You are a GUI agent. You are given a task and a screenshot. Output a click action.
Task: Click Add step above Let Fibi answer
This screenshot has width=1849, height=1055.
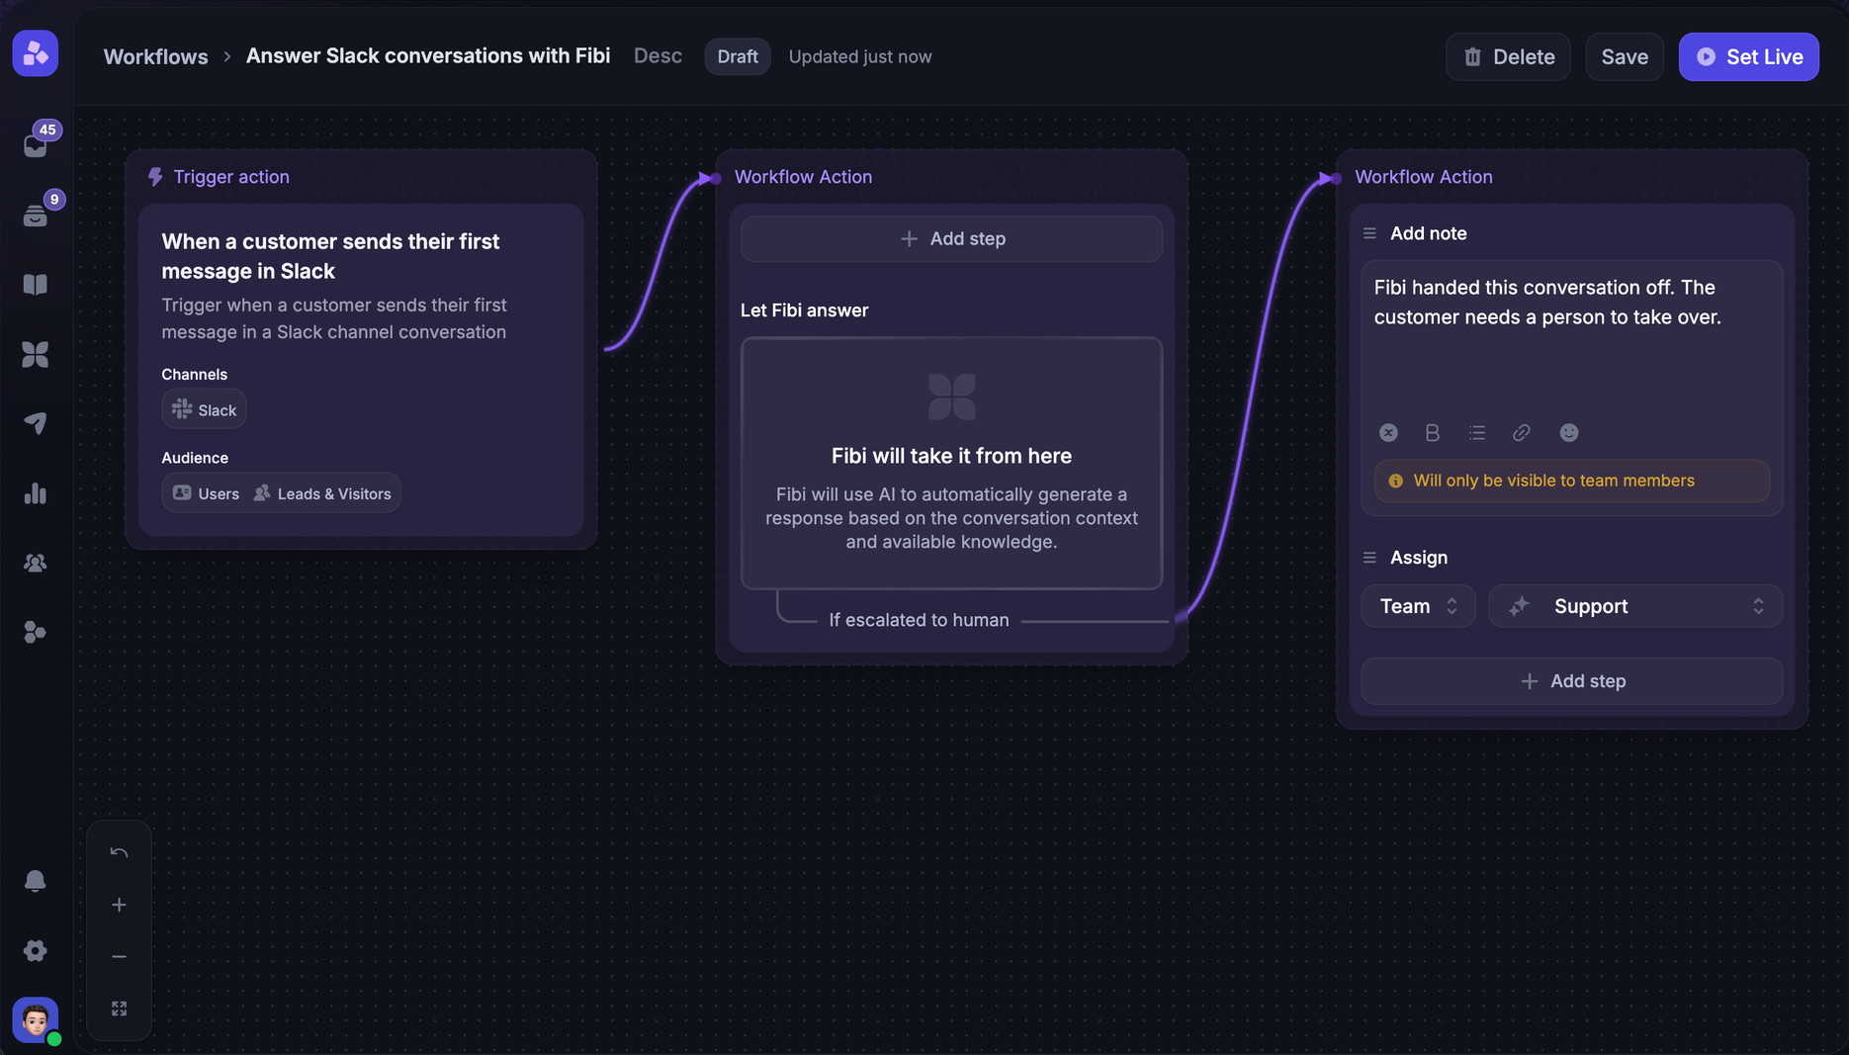pos(951,238)
